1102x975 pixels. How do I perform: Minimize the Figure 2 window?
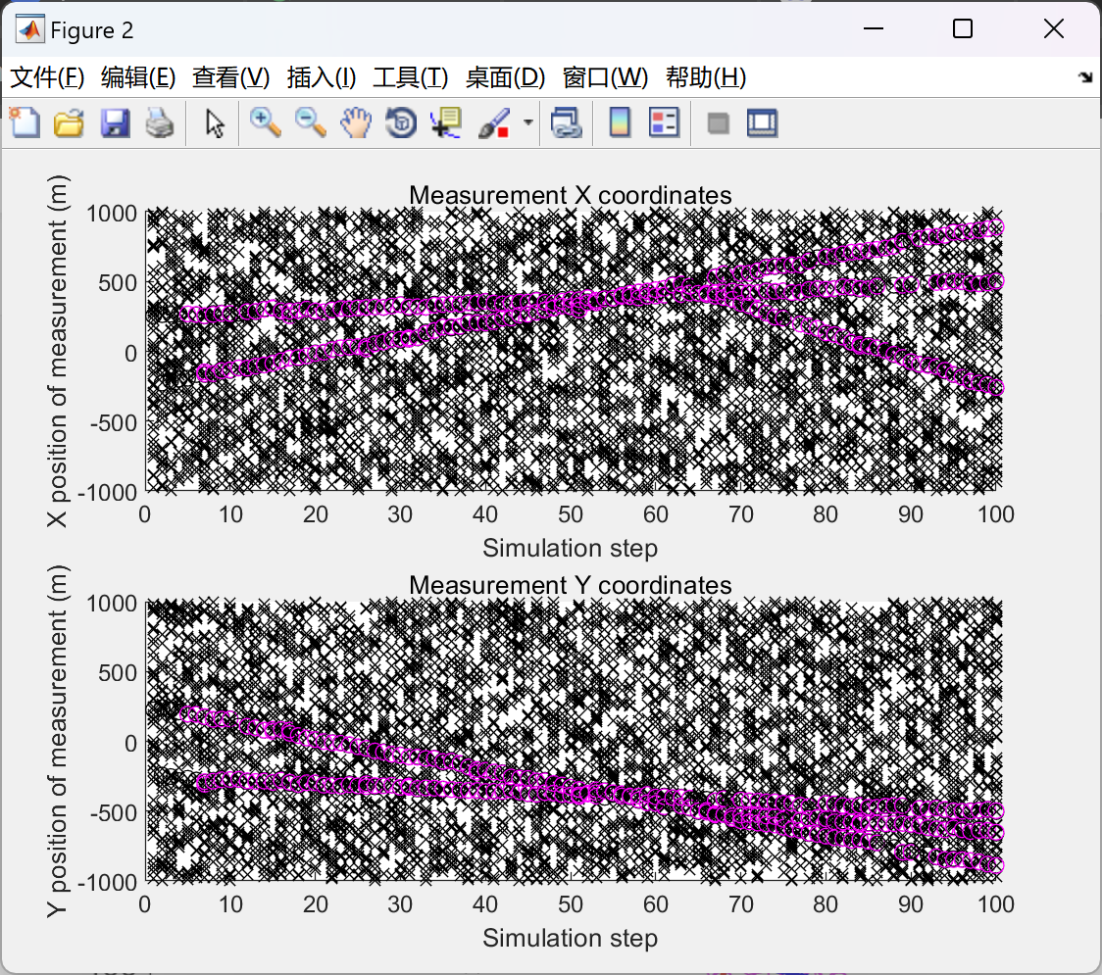point(873,28)
